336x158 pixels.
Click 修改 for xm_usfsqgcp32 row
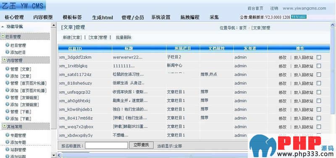pos(282,92)
